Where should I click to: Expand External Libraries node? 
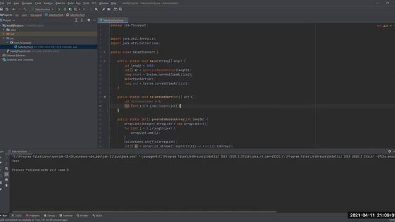tap(14, 55)
